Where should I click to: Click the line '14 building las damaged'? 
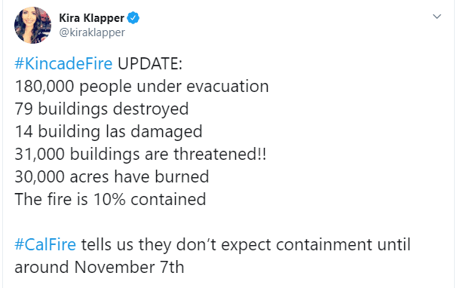[109, 132]
